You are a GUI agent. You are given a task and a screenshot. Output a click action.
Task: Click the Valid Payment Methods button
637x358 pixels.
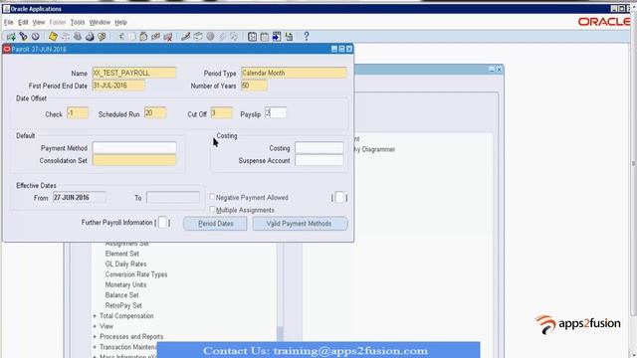click(300, 224)
